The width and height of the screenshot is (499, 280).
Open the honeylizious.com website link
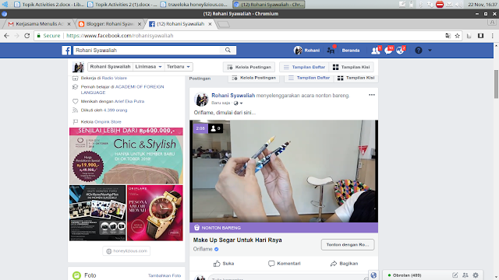(126, 251)
